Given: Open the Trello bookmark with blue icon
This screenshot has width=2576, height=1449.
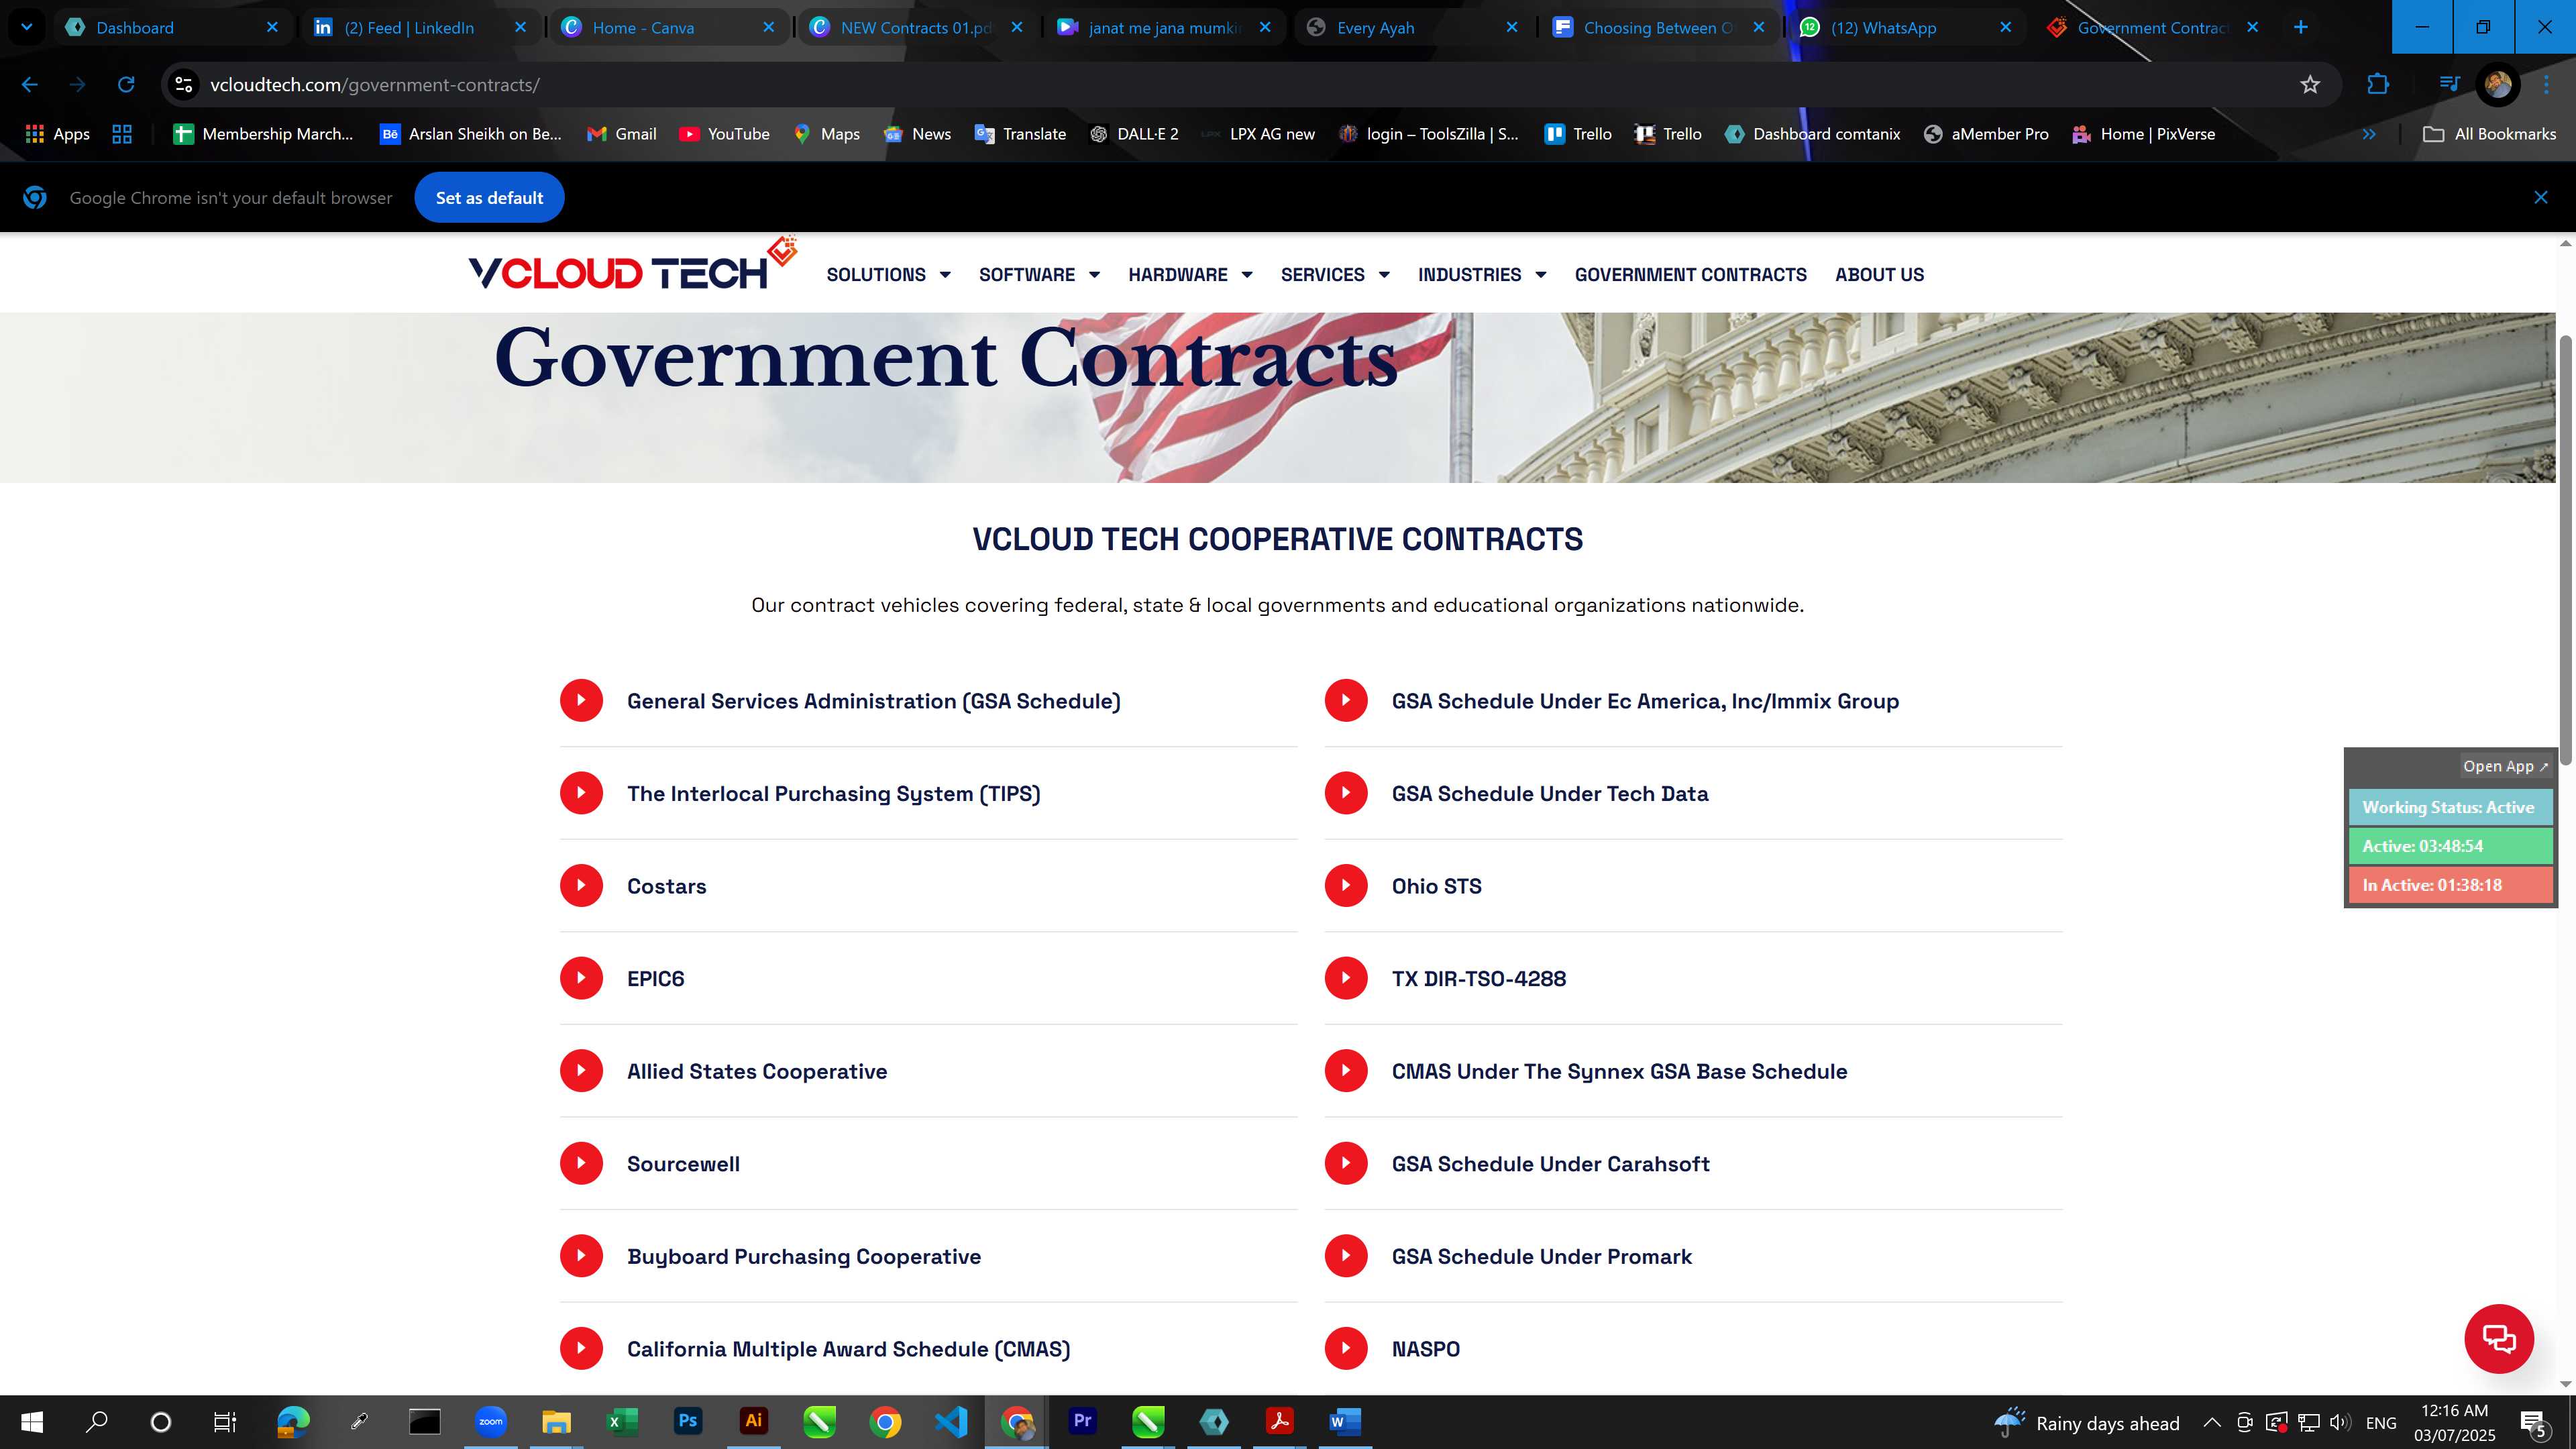Looking at the screenshot, I should click(1578, 134).
